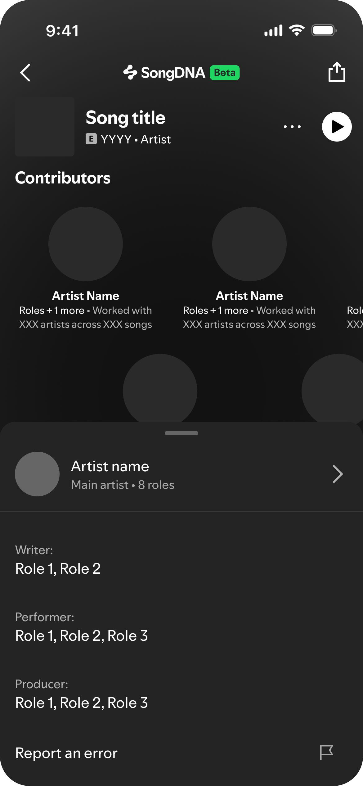This screenshot has width=363, height=786.
Task: Open the first contributor's avatar circle
Action: tap(86, 244)
